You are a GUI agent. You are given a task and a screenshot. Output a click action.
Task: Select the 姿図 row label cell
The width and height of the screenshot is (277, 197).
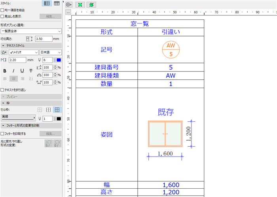(x=107, y=134)
